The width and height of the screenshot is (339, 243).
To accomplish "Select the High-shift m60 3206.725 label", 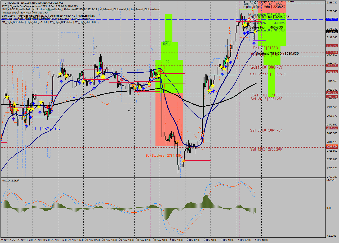I will [270, 17].
